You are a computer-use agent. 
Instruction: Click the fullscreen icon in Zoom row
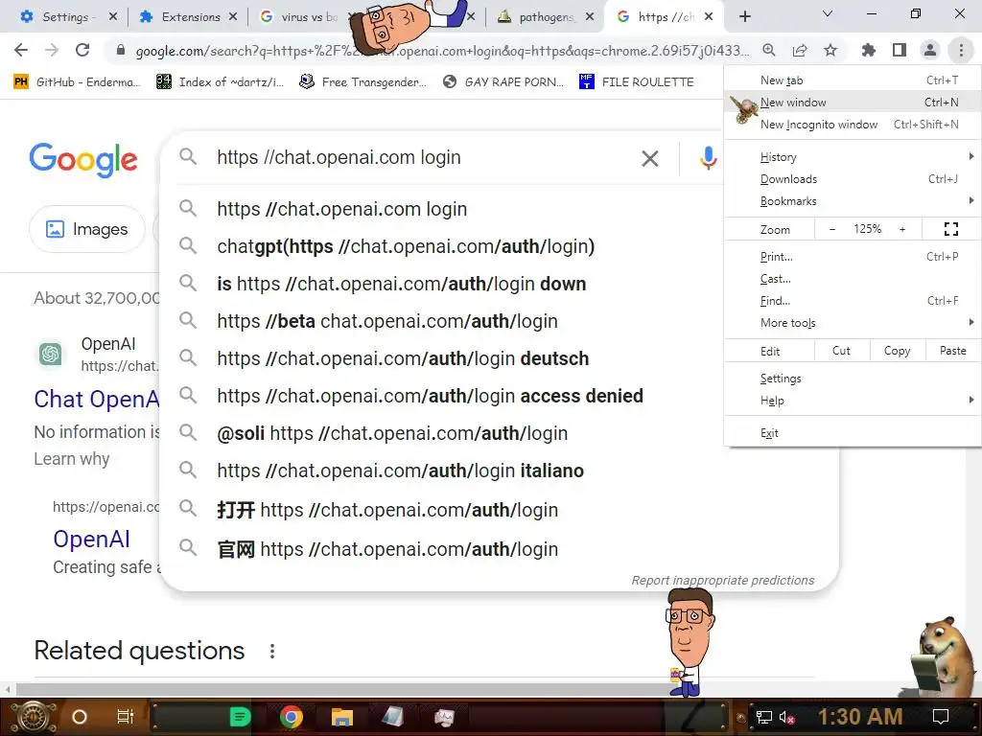pyautogui.click(x=950, y=229)
